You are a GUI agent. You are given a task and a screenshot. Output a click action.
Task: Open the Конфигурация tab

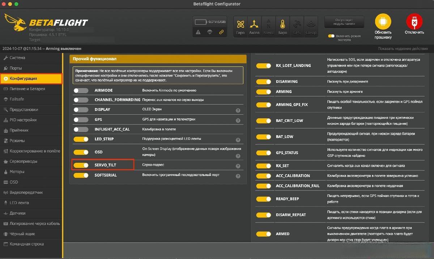coord(31,78)
